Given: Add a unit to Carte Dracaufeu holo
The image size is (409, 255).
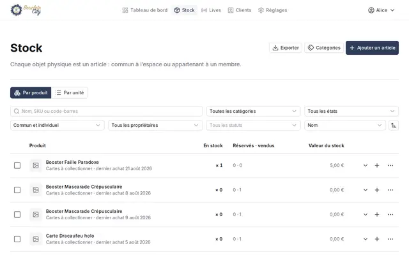Looking at the screenshot, I should point(377,239).
